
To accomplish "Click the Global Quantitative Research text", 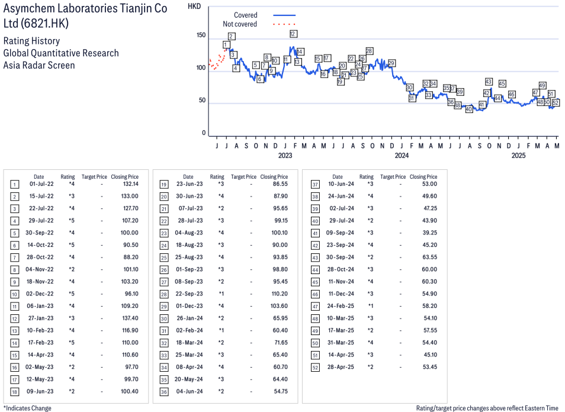I will (x=61, y=53).
